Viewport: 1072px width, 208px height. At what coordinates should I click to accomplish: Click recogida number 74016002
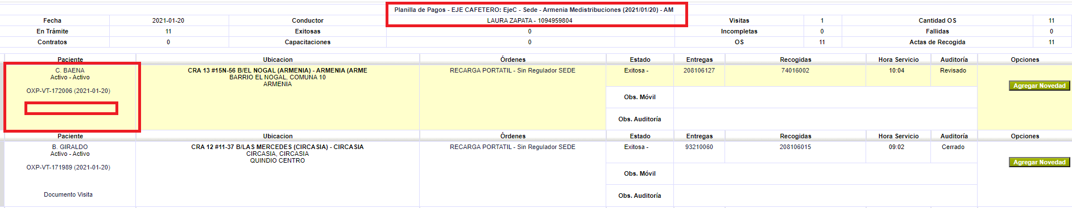[795, 70]
